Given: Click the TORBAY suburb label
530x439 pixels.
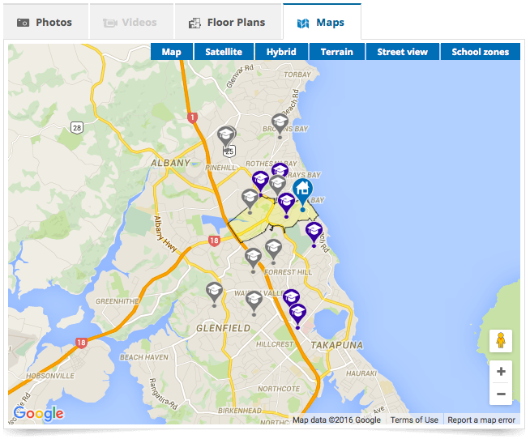Looking at the screenshot, I should pos(297,75).
